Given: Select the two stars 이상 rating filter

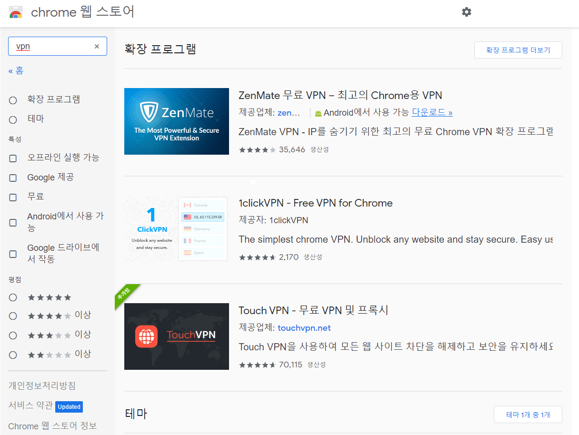Looking at the screenshot, I should point(13,355).
